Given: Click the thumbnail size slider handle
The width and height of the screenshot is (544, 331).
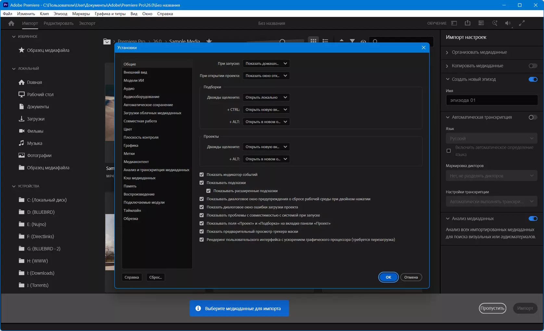Looking at the screenshot, I should (282, 42).
